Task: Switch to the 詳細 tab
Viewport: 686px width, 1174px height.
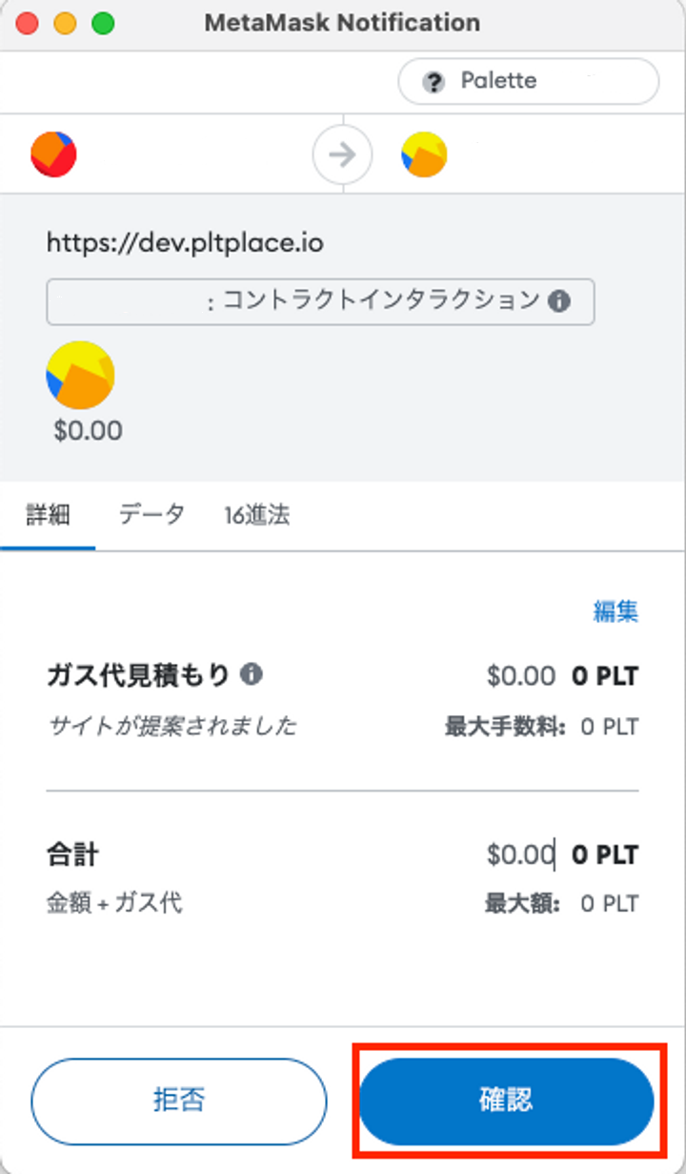Action: coord(48,515)
